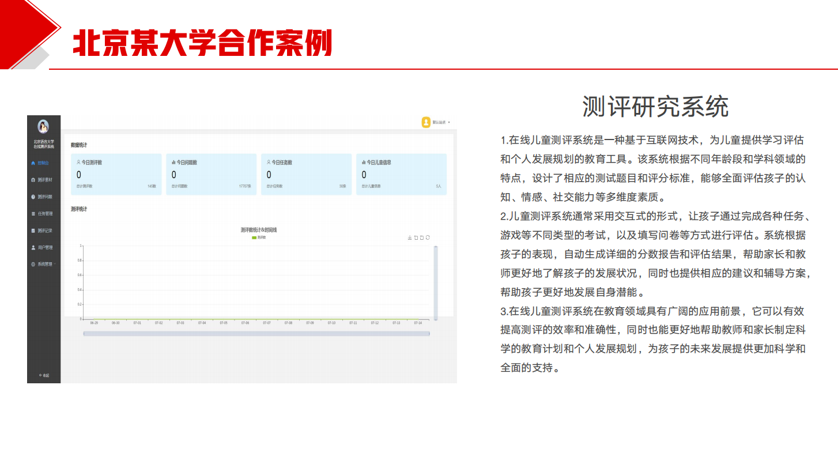Screen dimensions: 838x449
Task: Click the 北京语言大学 在线测评系统 sidebar title
Action: click(44, 144)
